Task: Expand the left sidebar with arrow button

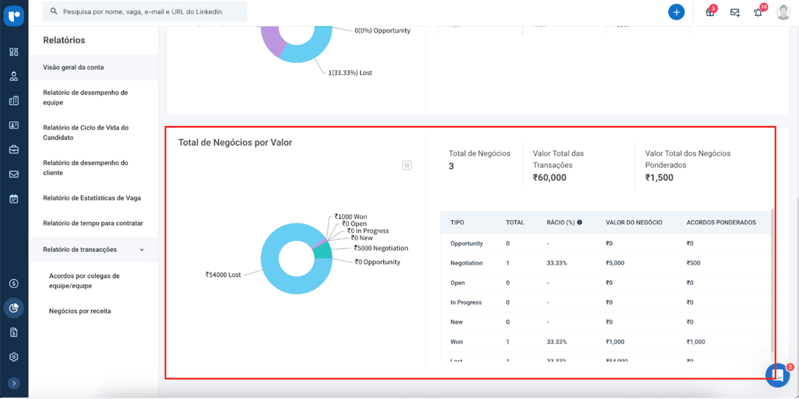Action: pos(14,383)
